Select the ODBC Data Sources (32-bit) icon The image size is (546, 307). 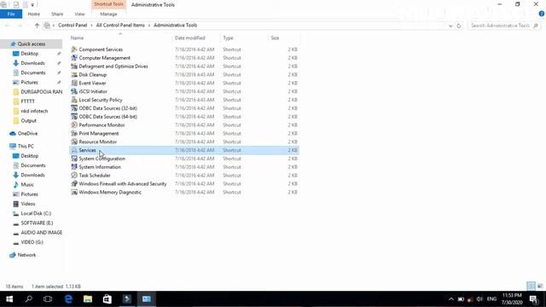click(x=74, y=108)
